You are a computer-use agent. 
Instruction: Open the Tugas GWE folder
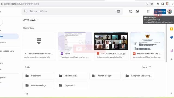pyautogui.click(x=72, y=85)
